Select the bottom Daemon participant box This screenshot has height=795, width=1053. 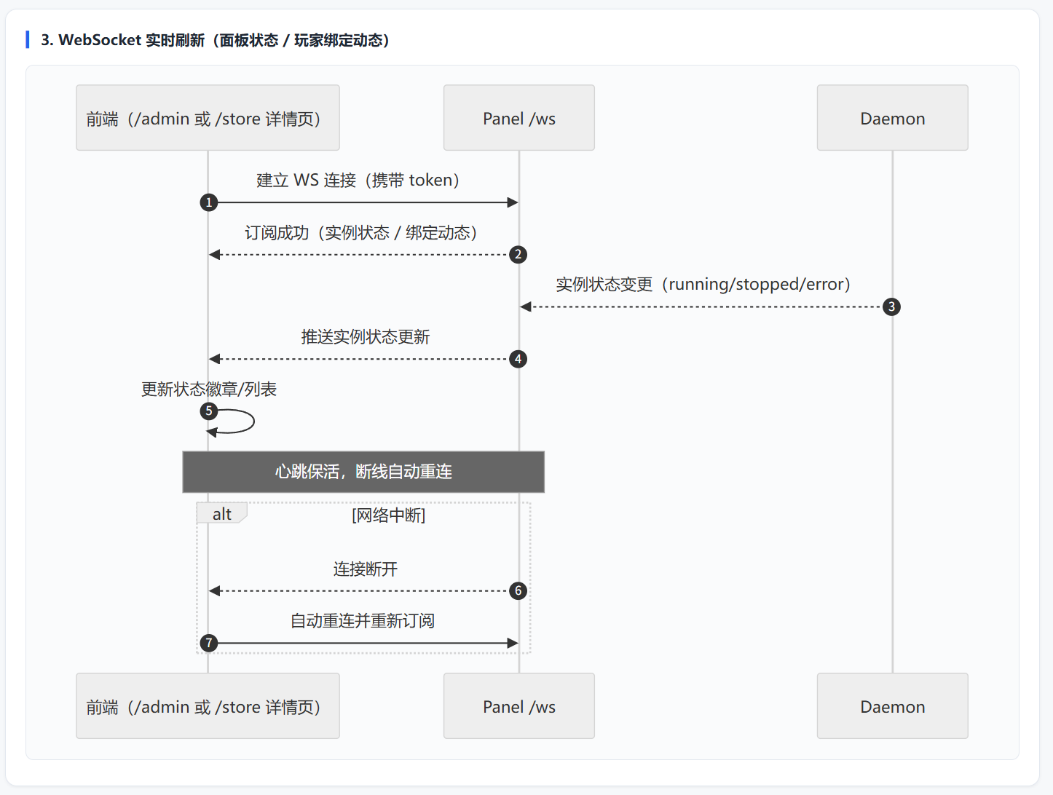893,706
